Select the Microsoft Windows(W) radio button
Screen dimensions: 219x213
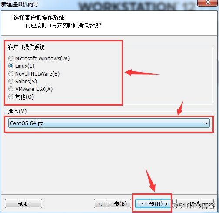[x=11, y=58]
